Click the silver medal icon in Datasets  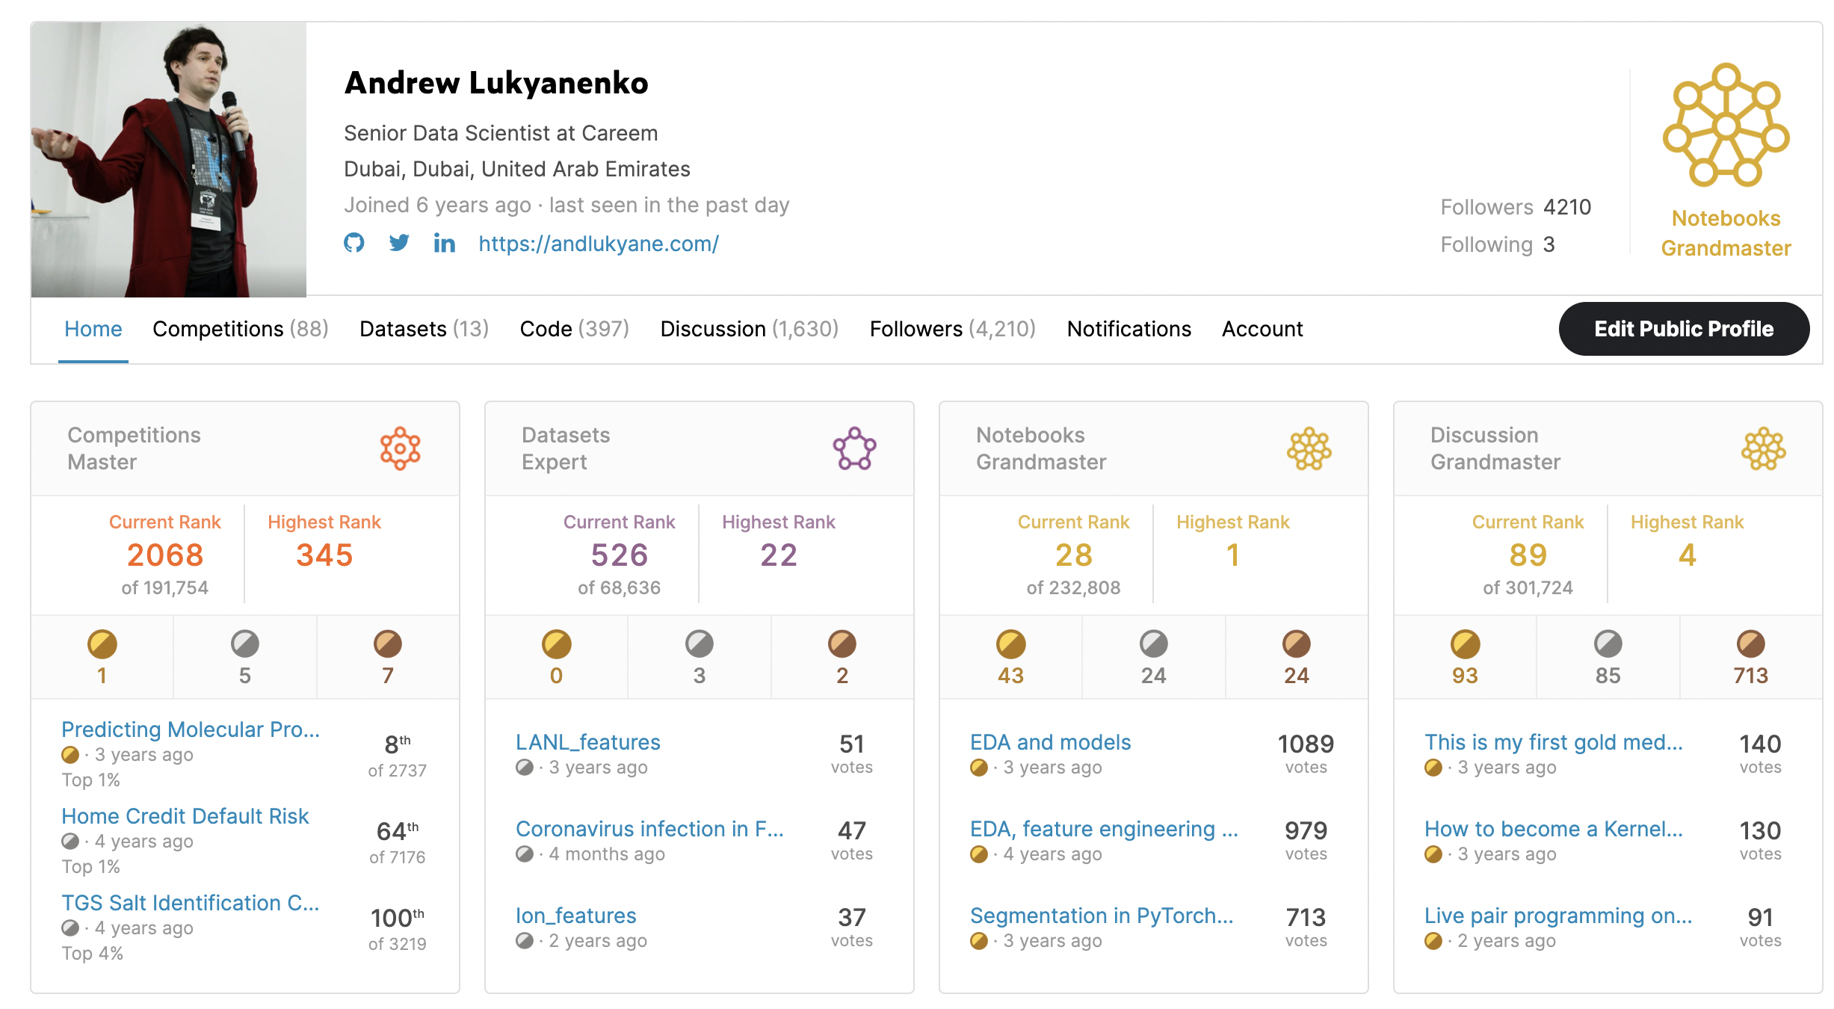tap(699, 644)
